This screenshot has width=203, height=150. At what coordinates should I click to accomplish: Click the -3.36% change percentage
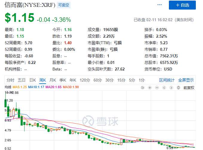(62, 20)
